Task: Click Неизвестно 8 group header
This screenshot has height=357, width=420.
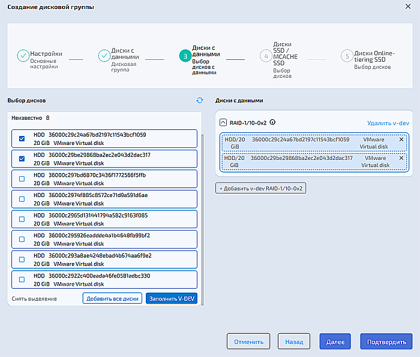Action: pyautogui.click(x=30, y=118)
